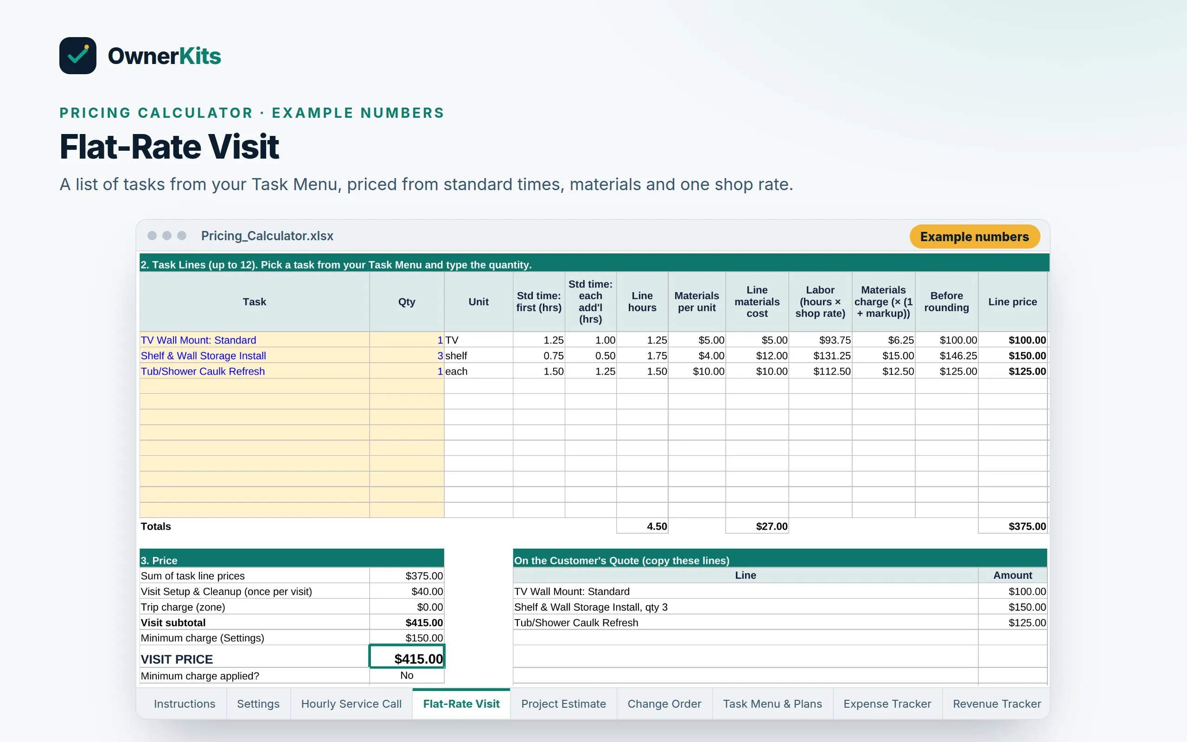Click the Amount column header in quote
Image resolution: width=1187 pixels, height=742 pixels.
pyautogui.click(x=1012, y=575)
